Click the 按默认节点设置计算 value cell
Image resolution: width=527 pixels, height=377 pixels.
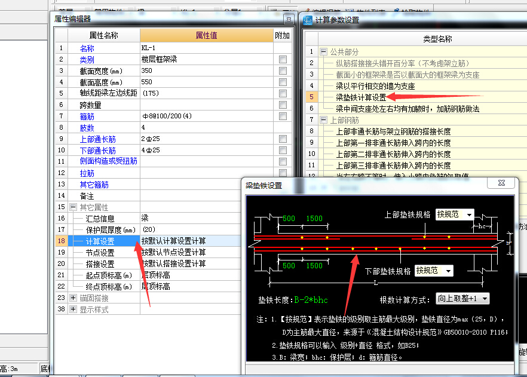point(191,252)
